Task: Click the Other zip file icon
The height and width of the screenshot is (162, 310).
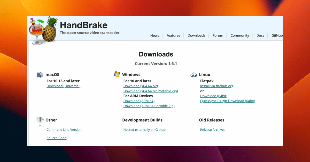Action: click(x=40, y=121)
